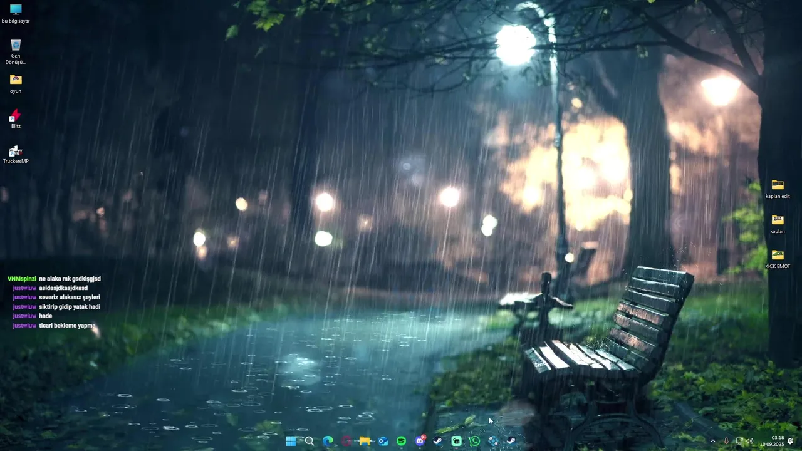Open Spotify from the taskbar
The width and height of the screenshot is (802, 451).
[x=402, y=441]
